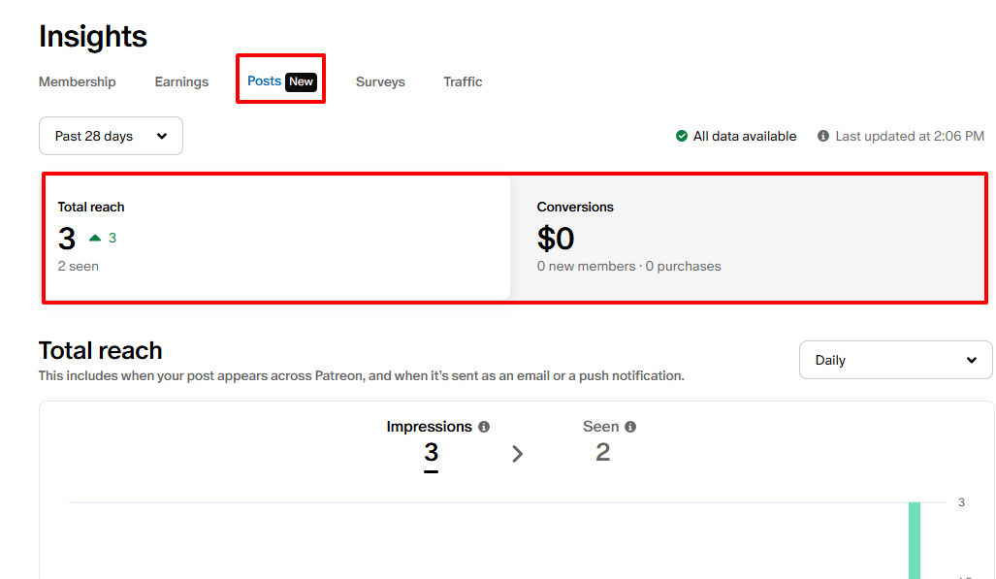Click the $0 conversions value
996x579 pixels.
click(x=556, y=239)
